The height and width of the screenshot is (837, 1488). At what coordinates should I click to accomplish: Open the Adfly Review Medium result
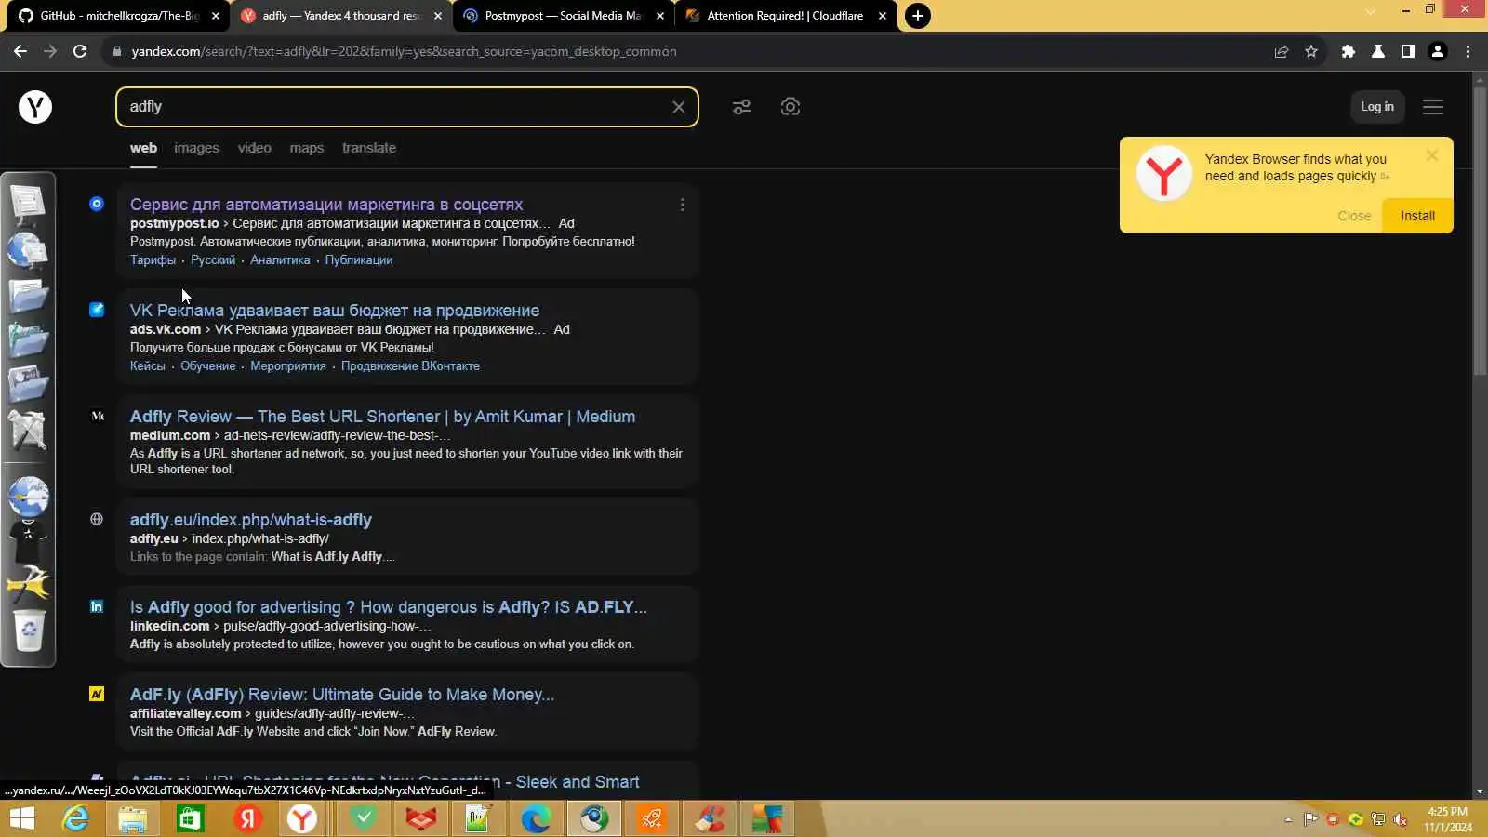pos(382,417)
